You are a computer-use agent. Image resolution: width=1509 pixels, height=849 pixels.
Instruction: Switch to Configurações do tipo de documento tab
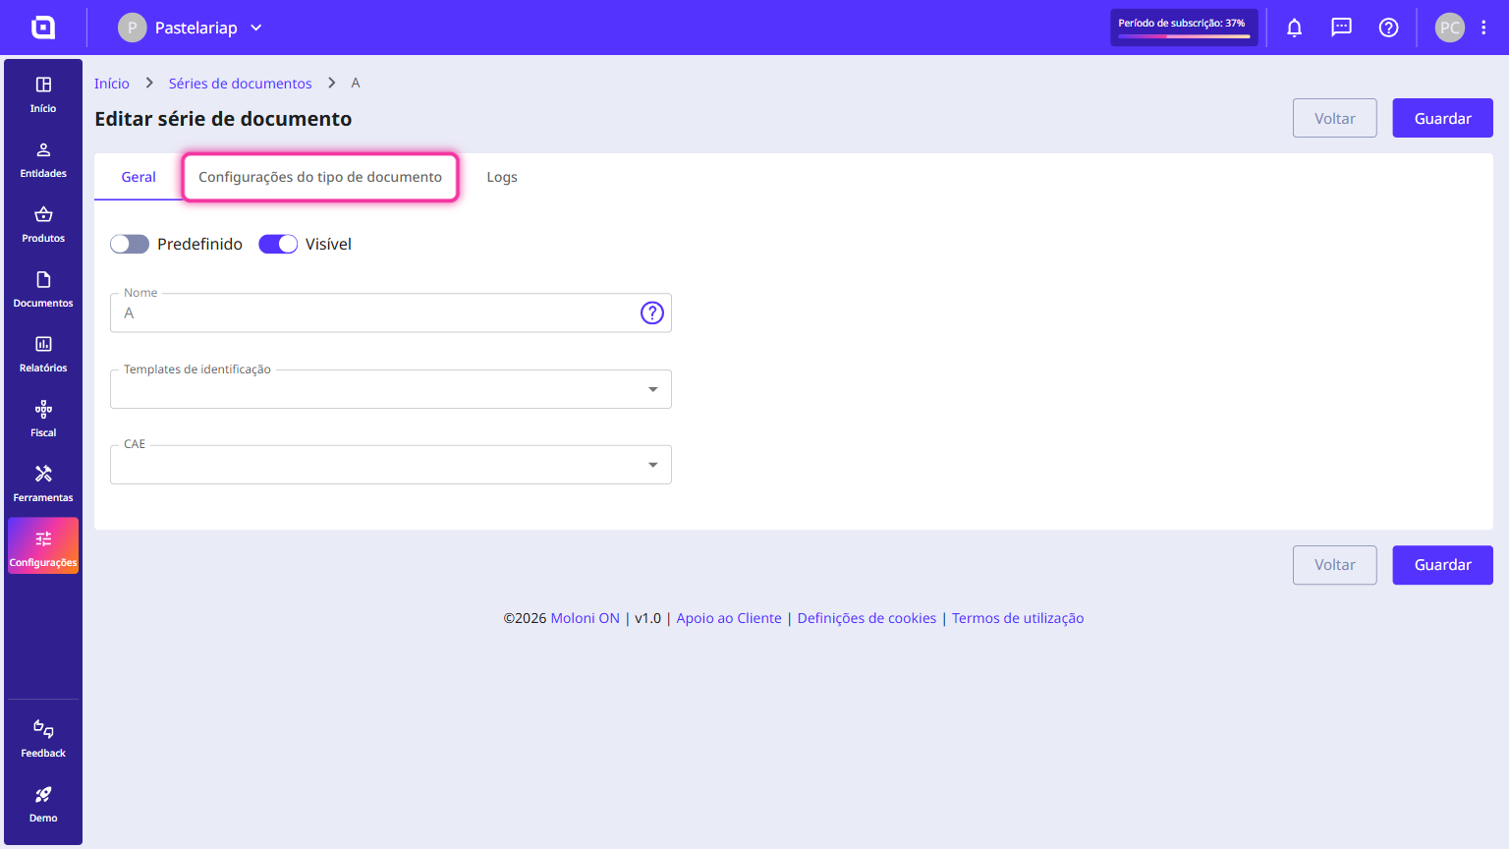[320, 177]
